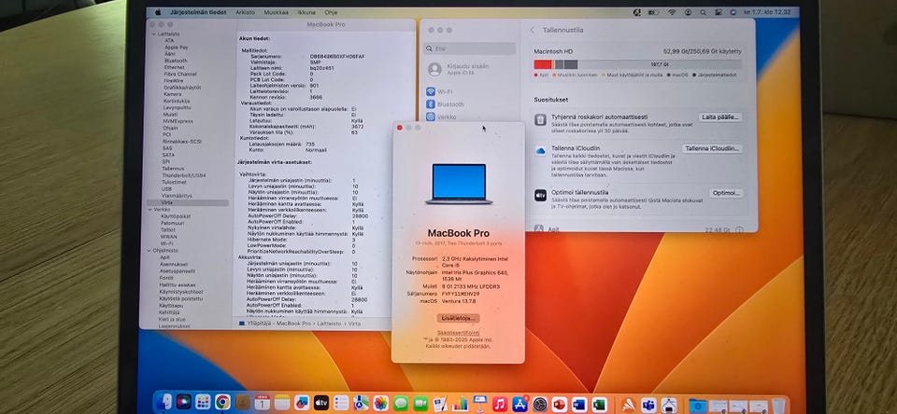Image resolution: width=897 pixels, height=414 pixels.
Task: Select Thunderbolt/USB4 in the hardware list
Action: [184, 175]
